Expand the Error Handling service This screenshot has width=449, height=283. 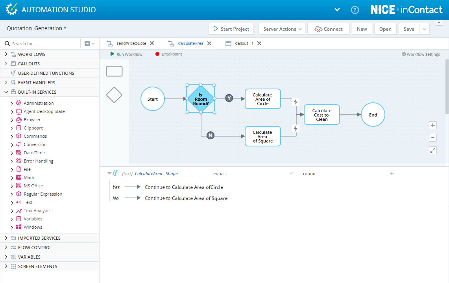click(12, 161)
